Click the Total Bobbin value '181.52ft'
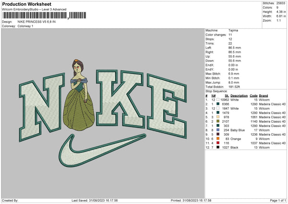Viewport: 288px width, 204px height. (234, 87)
